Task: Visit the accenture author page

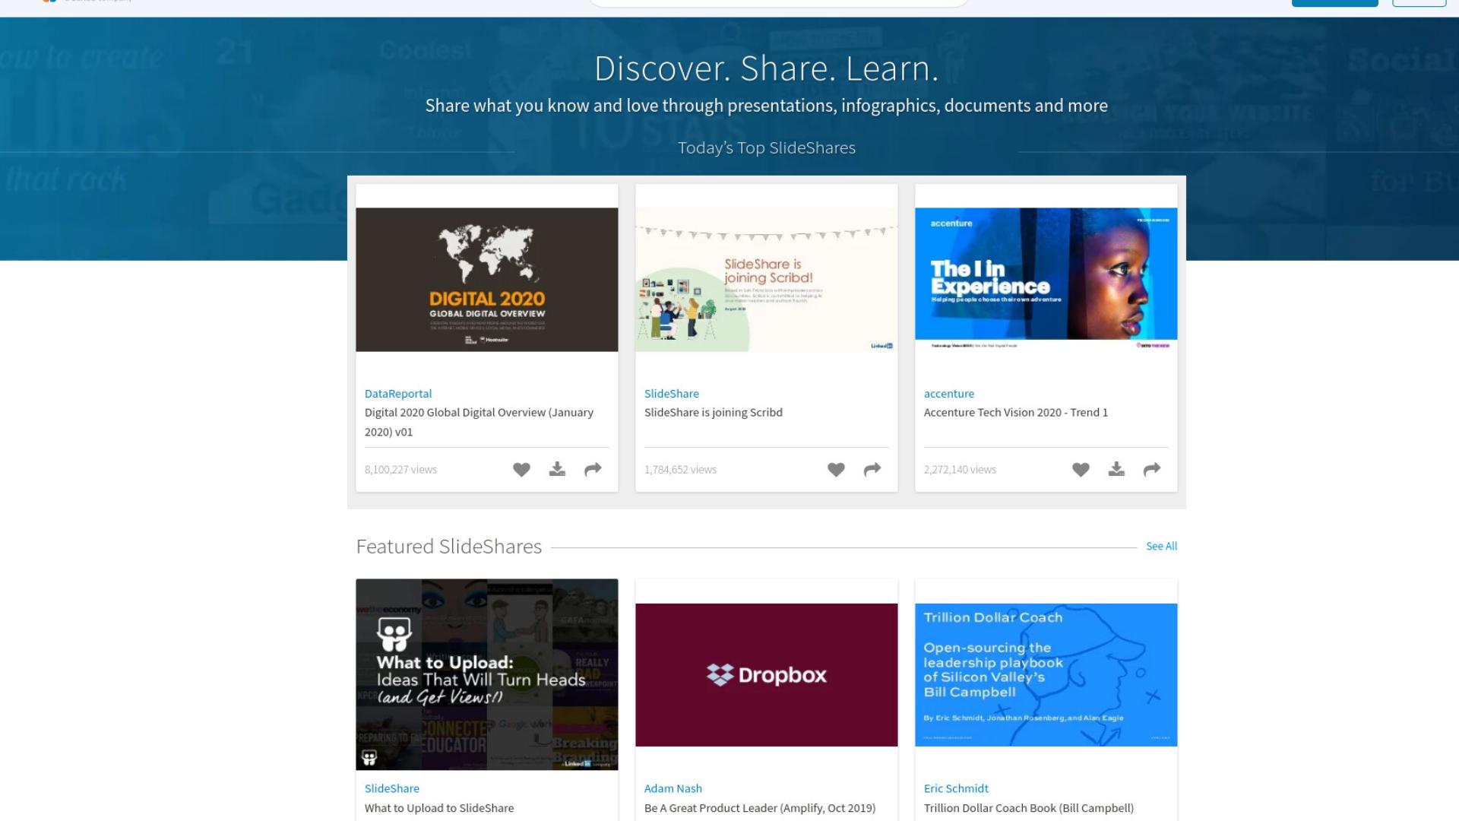Action: (949, 394)
